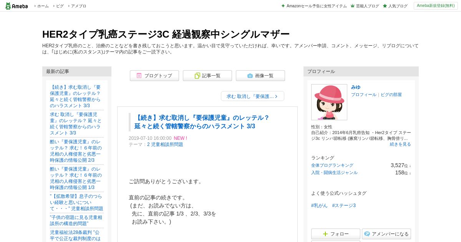
Task: Open profile name みゆ
Action: point(356,87)
